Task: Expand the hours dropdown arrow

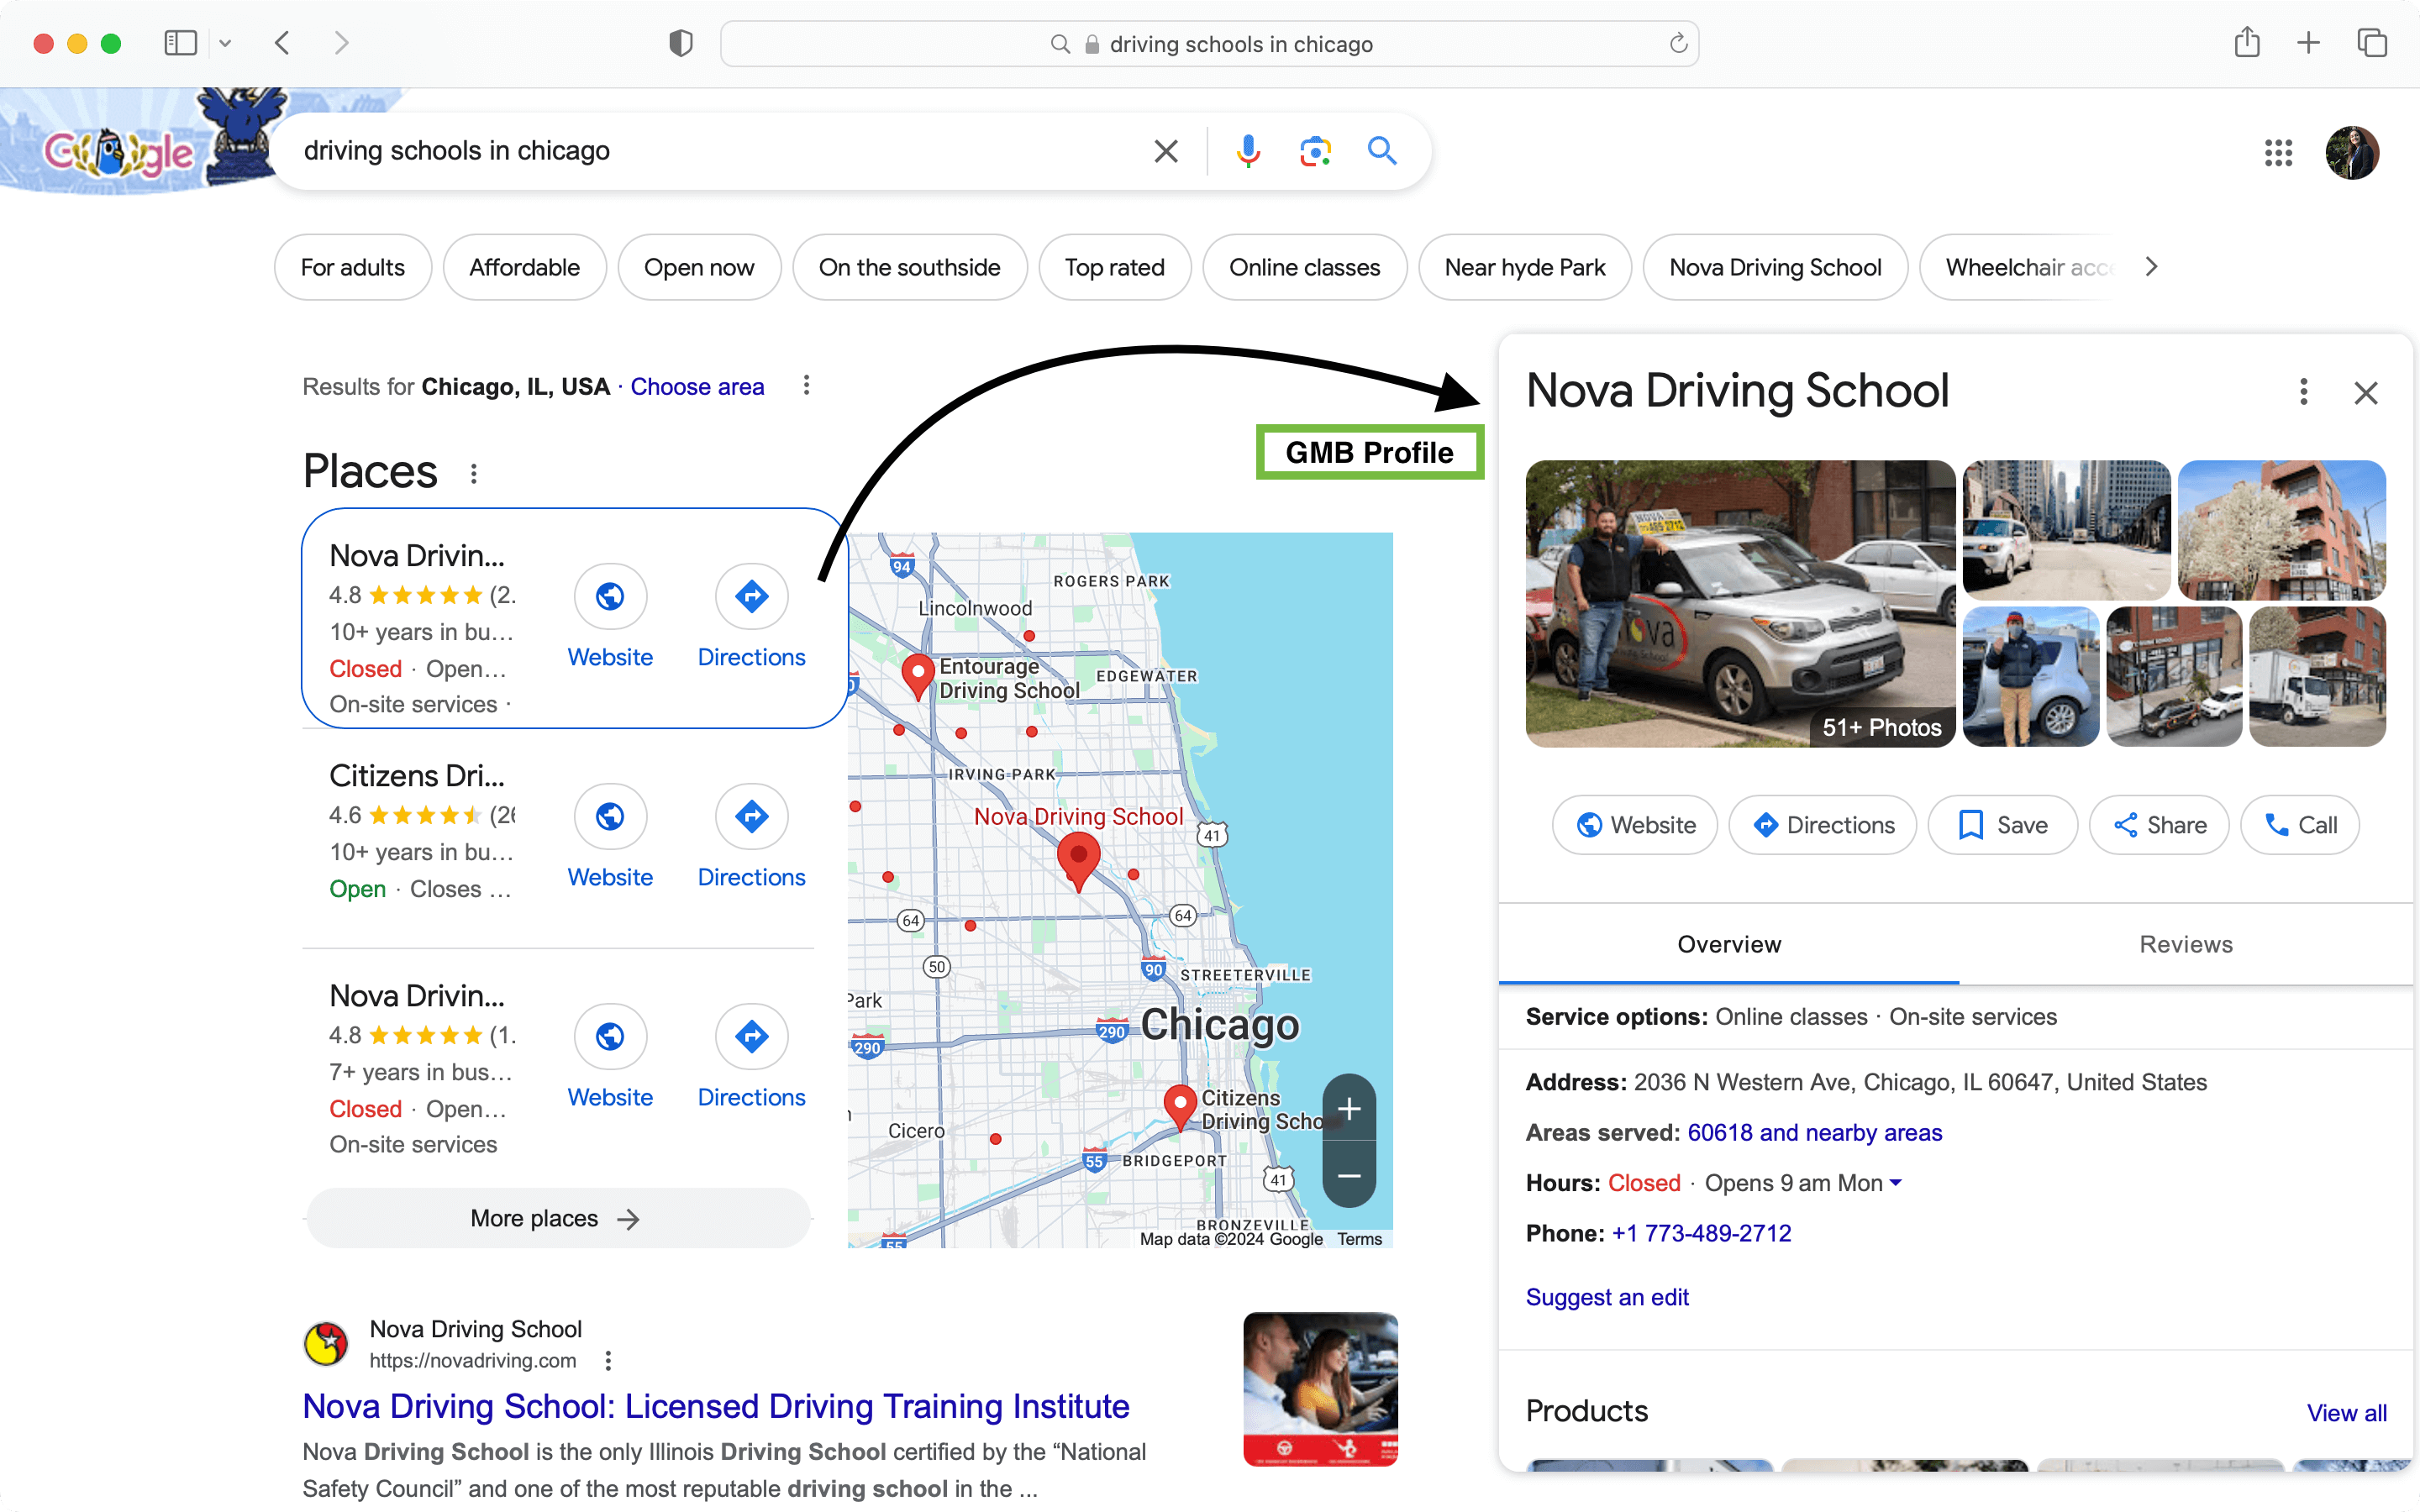Action: [1896, 1183]
